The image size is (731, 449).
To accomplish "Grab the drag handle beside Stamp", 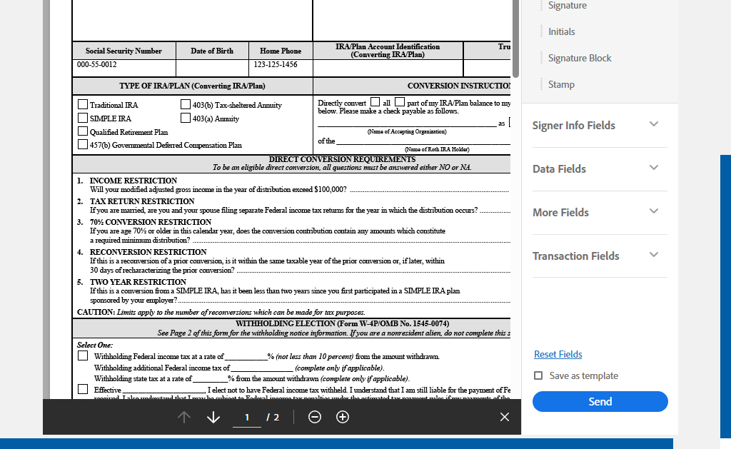I will coord(541,84).
